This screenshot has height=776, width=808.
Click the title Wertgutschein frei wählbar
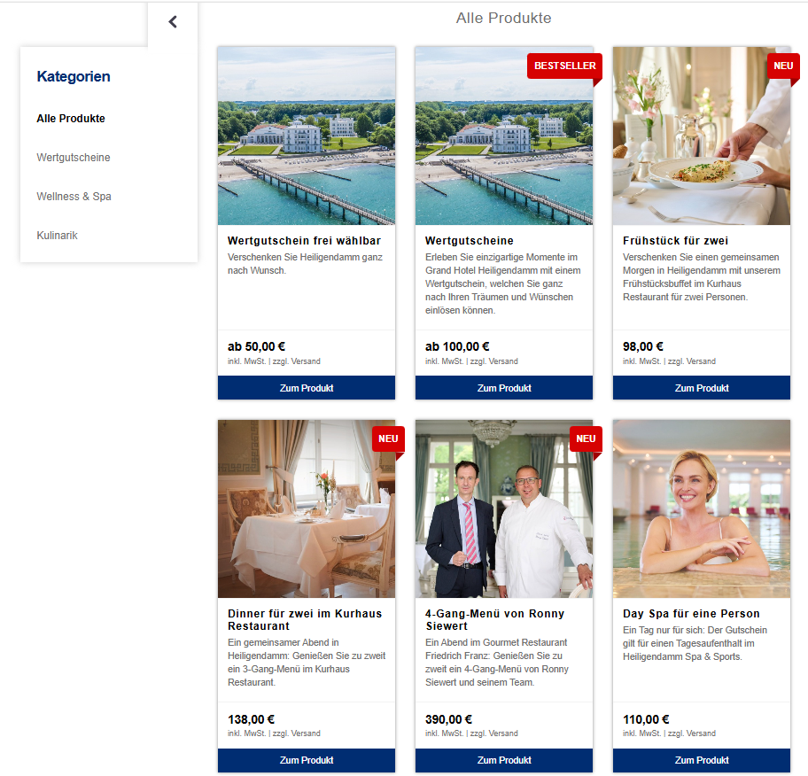click(x=304, y=241)
